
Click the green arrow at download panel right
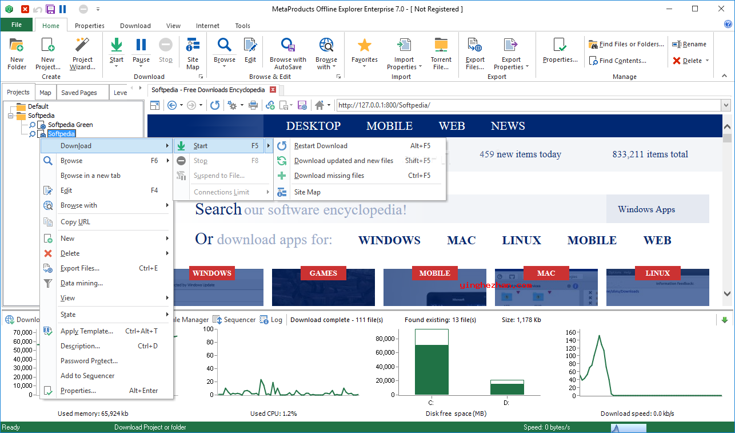pos(725,320)
